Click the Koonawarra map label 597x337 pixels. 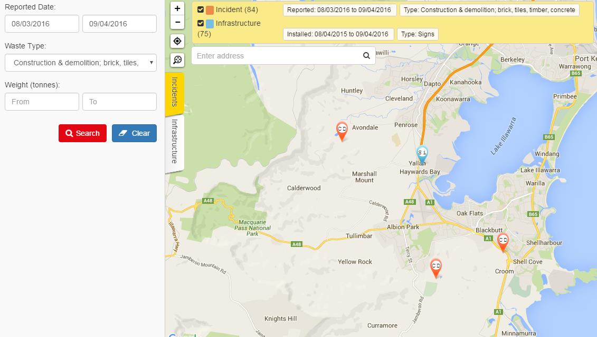click(453, 99)
